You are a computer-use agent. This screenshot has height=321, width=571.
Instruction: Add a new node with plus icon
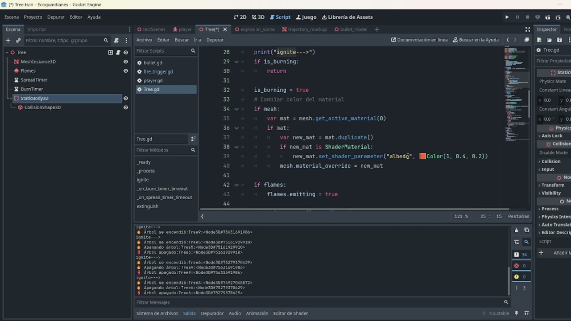click(8, 40)
